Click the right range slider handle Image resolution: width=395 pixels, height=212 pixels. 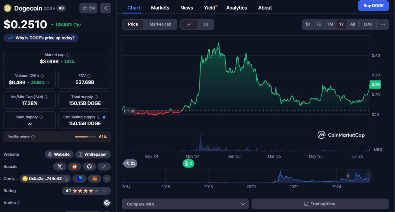369,176
